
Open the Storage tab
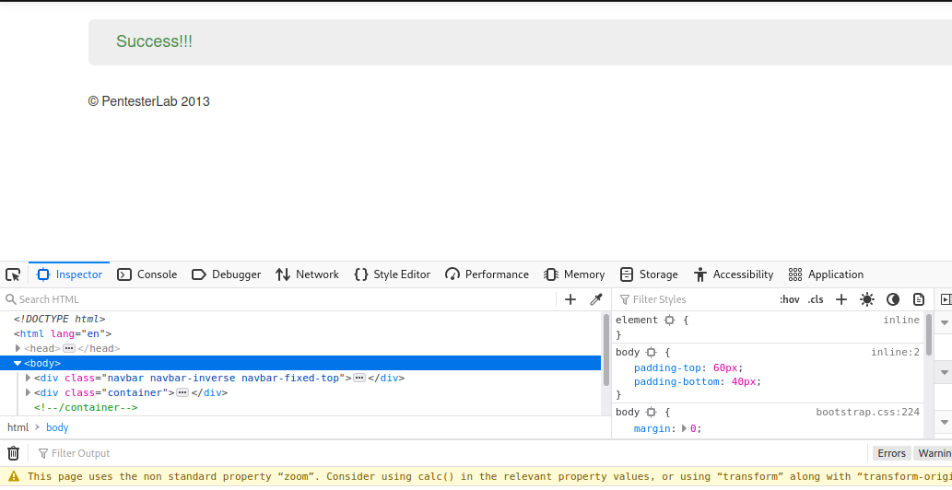click(x=649, y=274)
